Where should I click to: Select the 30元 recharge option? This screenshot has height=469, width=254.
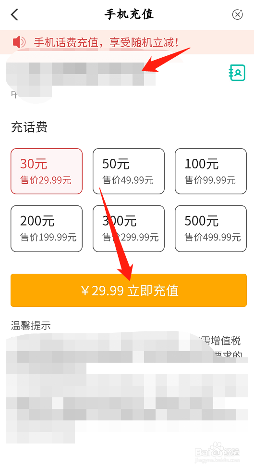click(x=47, y=171)
